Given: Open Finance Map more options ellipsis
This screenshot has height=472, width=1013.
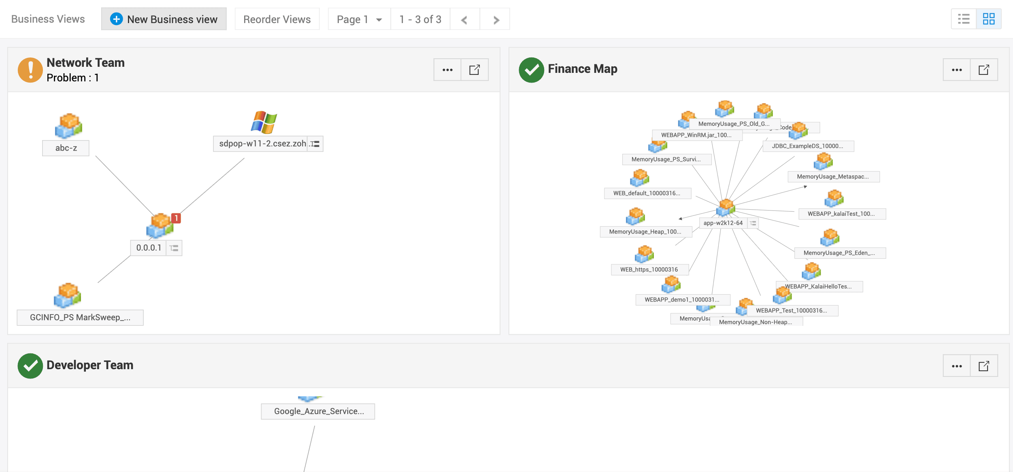Looking at the screenshot, I should pos(957,70).
